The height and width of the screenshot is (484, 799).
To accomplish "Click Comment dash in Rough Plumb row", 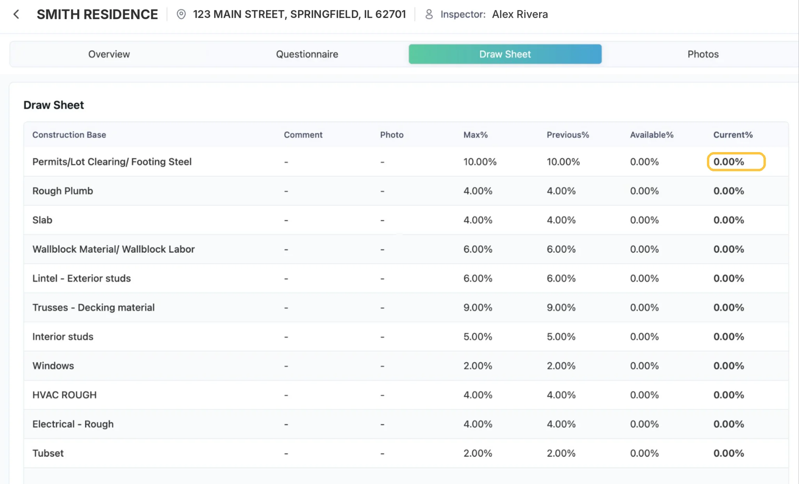I will pos(286,191).
